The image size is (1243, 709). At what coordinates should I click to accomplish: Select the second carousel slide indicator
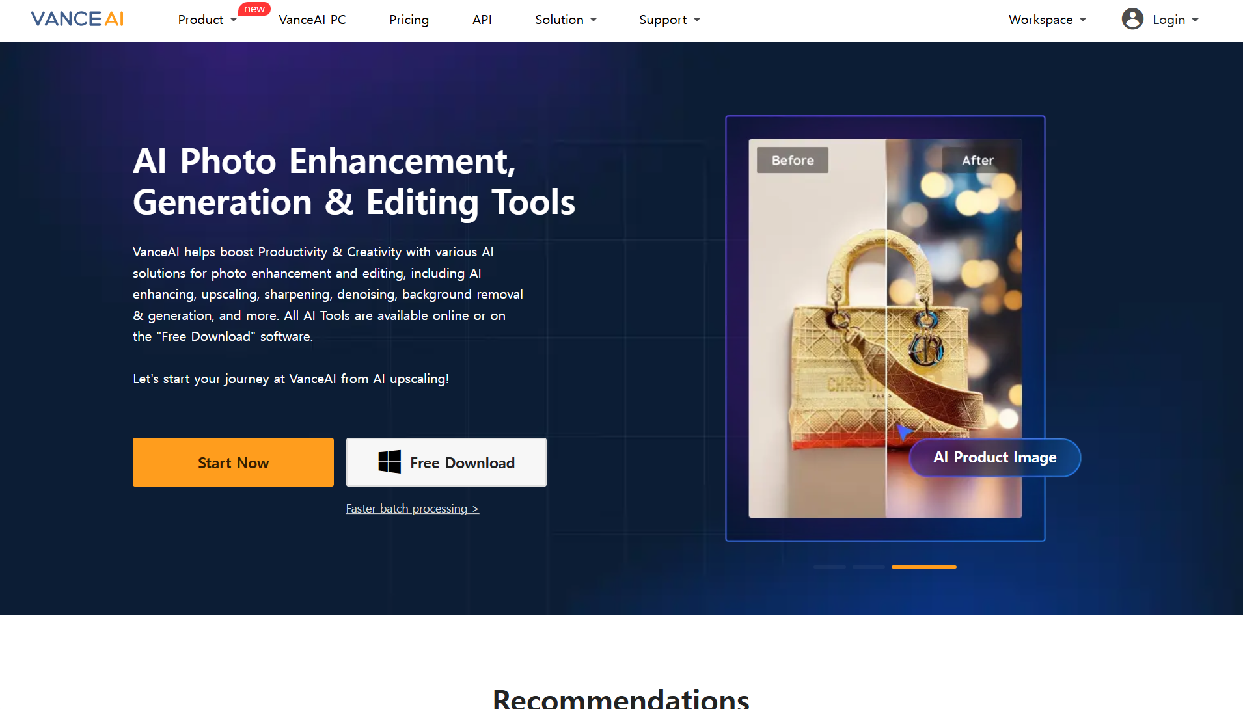click(869, 567)
